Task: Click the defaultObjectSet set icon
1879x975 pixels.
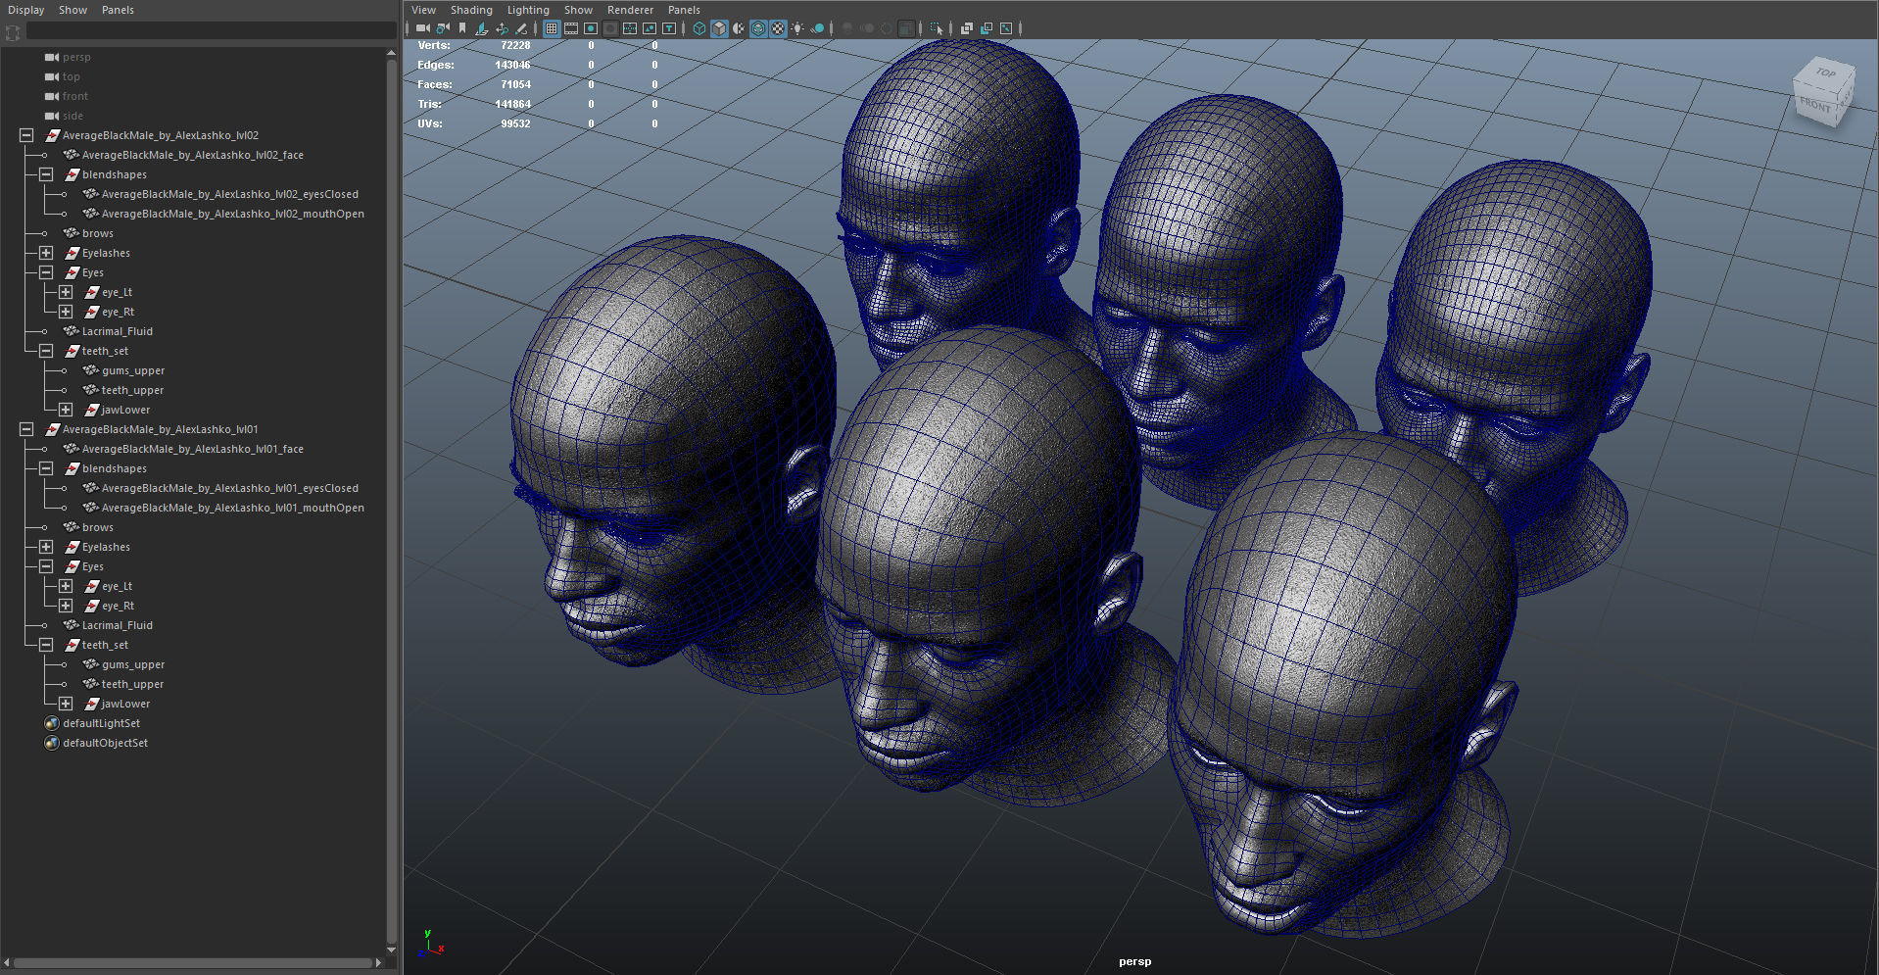Action: [52, 743]
